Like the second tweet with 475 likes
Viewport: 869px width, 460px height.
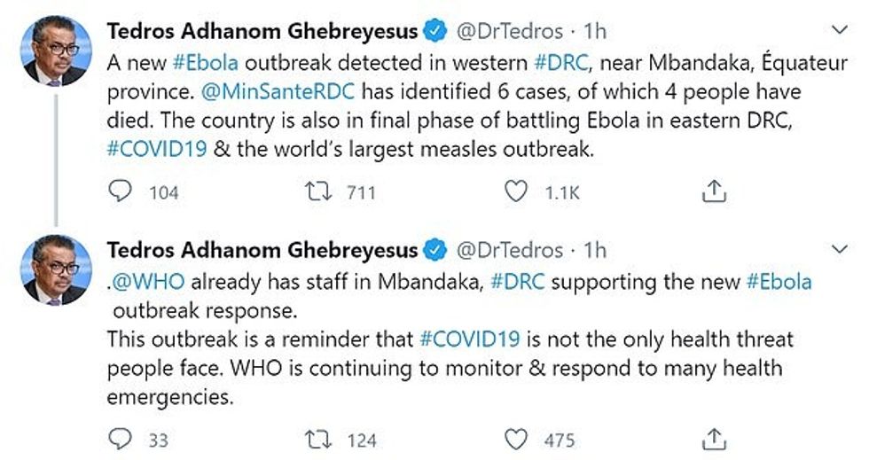coord(515,439)
